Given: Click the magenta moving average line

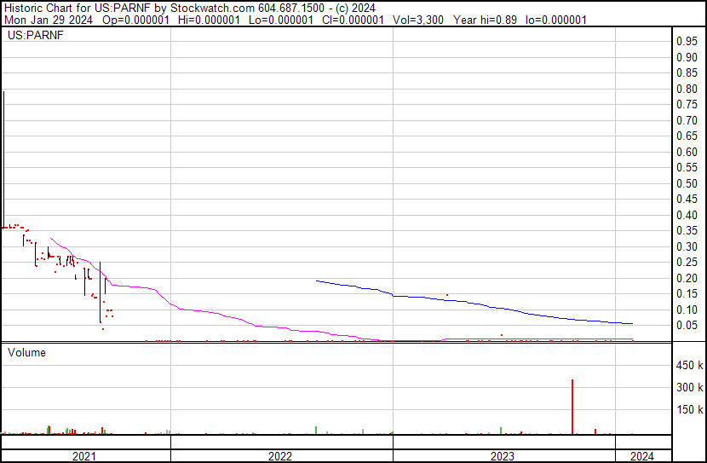Looking at the screenshot, I should click(213, 312).
